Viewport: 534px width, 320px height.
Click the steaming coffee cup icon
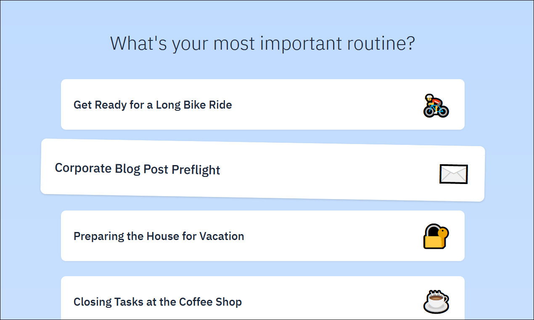tap(436, 301)
